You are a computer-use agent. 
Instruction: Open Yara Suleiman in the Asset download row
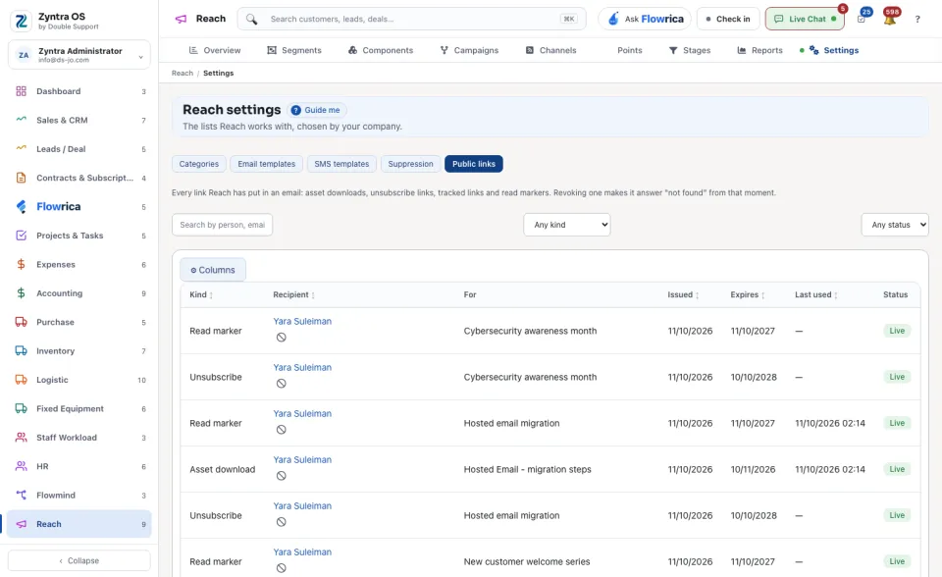click(x=302, y=460)
